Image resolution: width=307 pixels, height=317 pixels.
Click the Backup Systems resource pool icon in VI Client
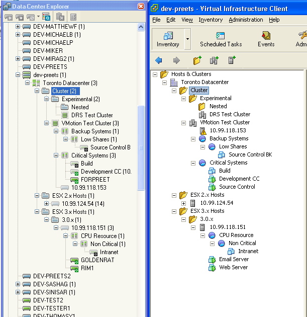point(202,139)
